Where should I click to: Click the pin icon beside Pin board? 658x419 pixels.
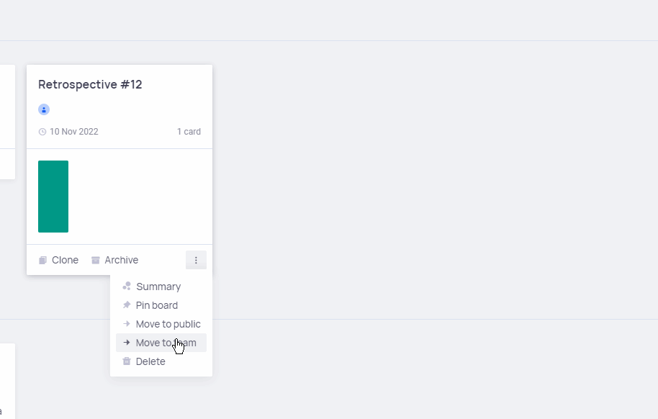click(127, 305)
